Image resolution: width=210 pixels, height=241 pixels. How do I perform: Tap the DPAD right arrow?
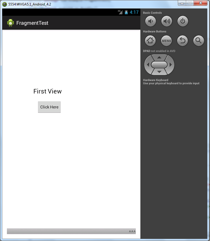[x=171, y=65]
